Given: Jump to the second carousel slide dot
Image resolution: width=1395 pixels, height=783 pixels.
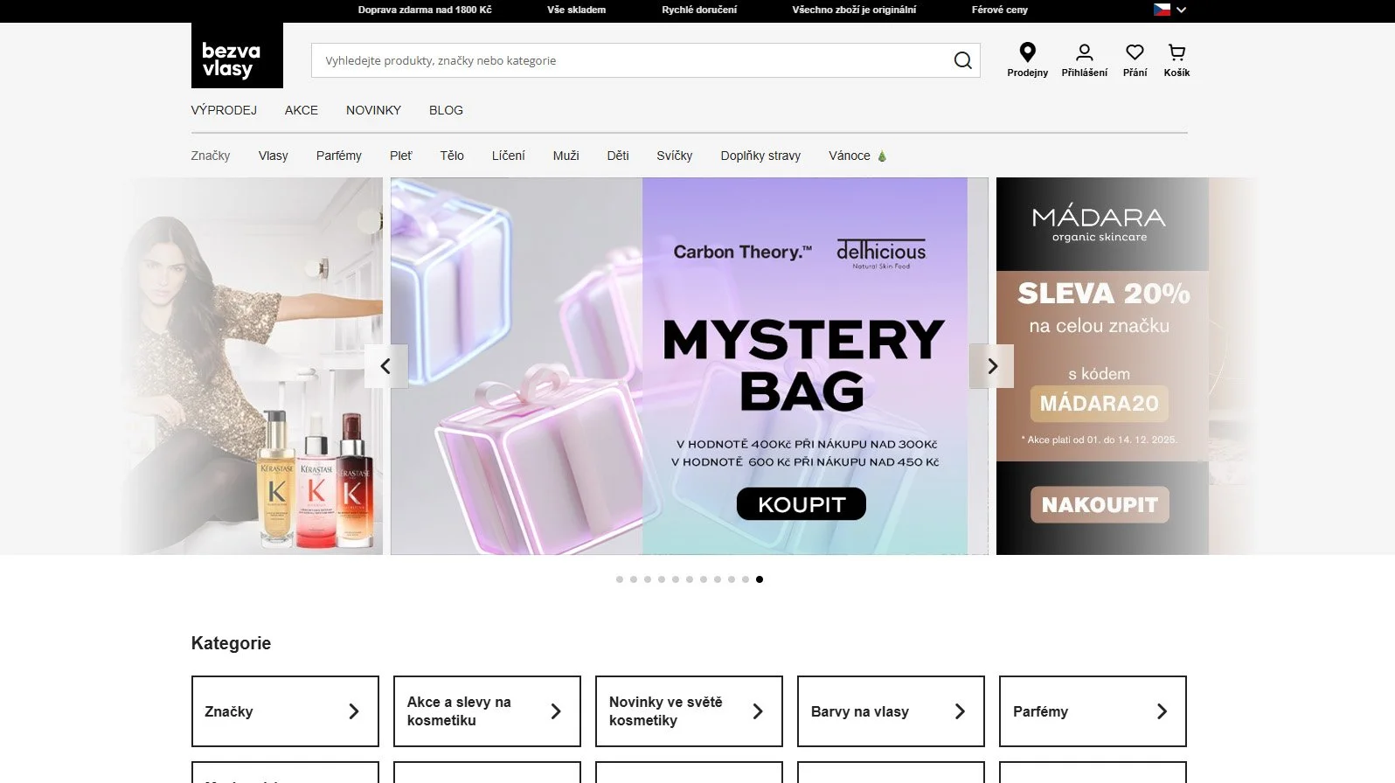Looking at the screenshot, I should 634,579.
